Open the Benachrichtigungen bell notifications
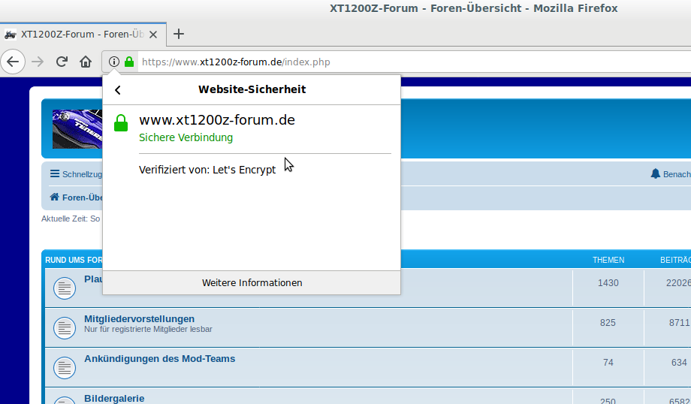 [x=670, y=174]
